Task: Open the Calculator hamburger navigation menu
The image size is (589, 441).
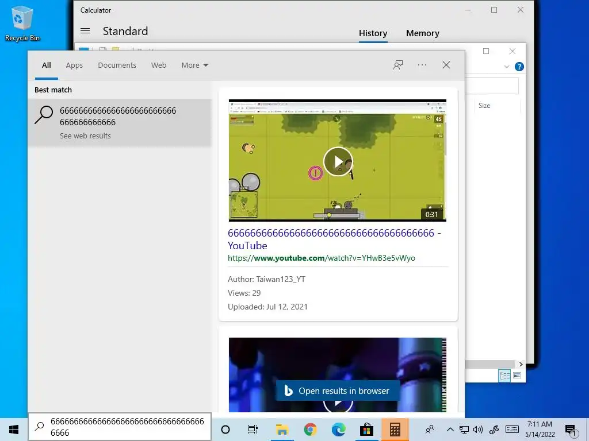Action: tap(85, 31)
